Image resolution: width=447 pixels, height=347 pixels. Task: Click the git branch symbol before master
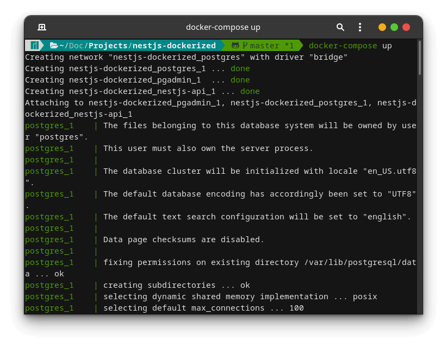pos(245,46)
